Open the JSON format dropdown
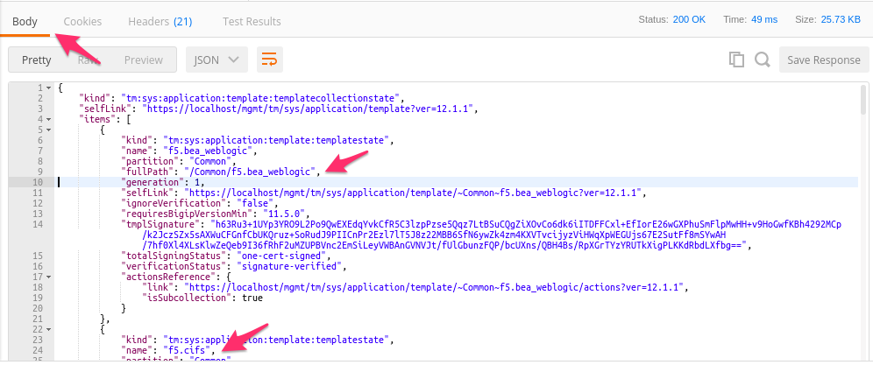 216,60
